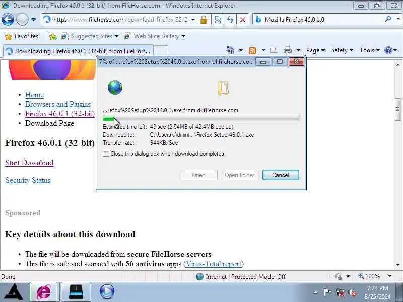The height and width of the screenshot is (302, 403).
Task: Stop page loading with red X
Action: pyautogui.click(x=242, y=20)
